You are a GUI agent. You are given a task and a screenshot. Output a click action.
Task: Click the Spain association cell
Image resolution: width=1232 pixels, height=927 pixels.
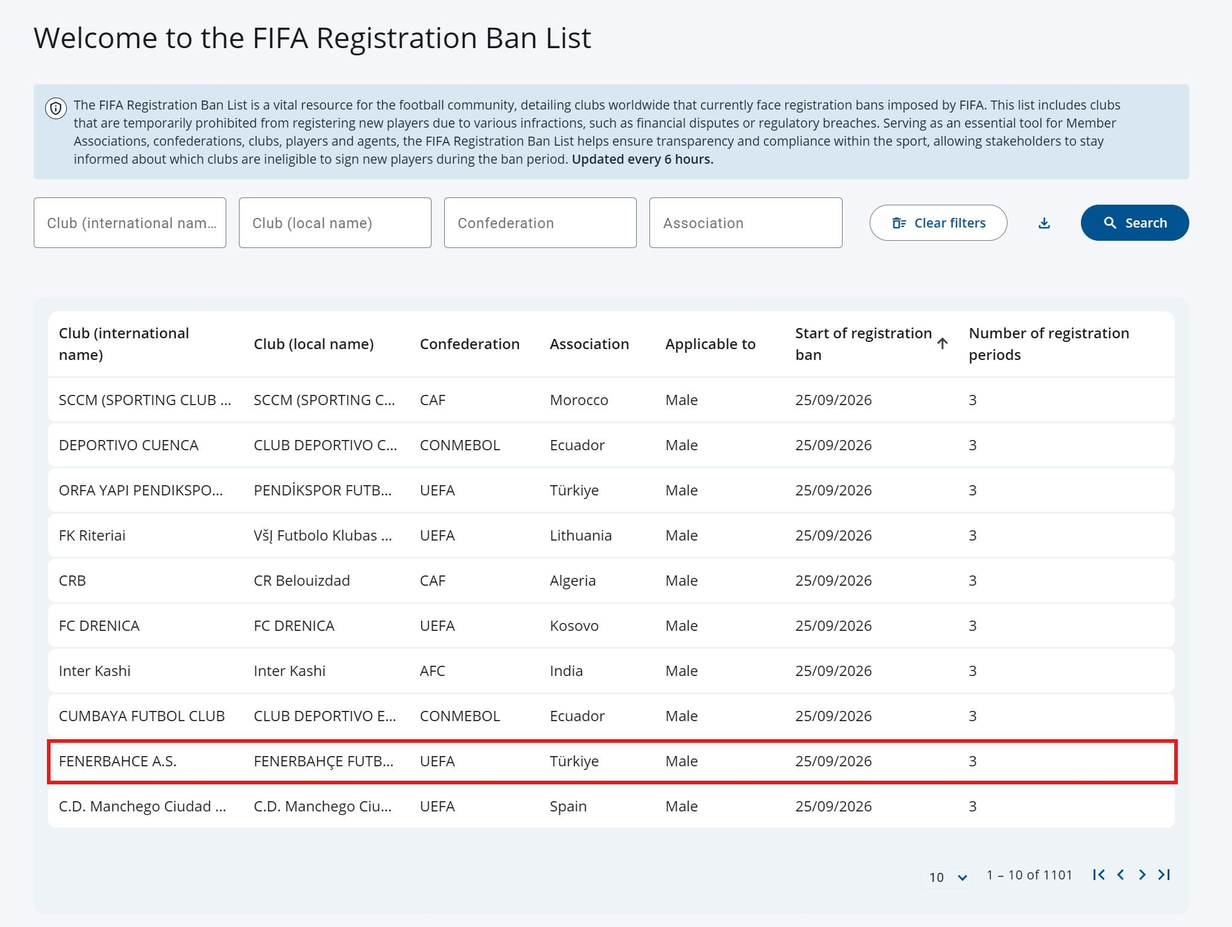[x=568, y=806]
